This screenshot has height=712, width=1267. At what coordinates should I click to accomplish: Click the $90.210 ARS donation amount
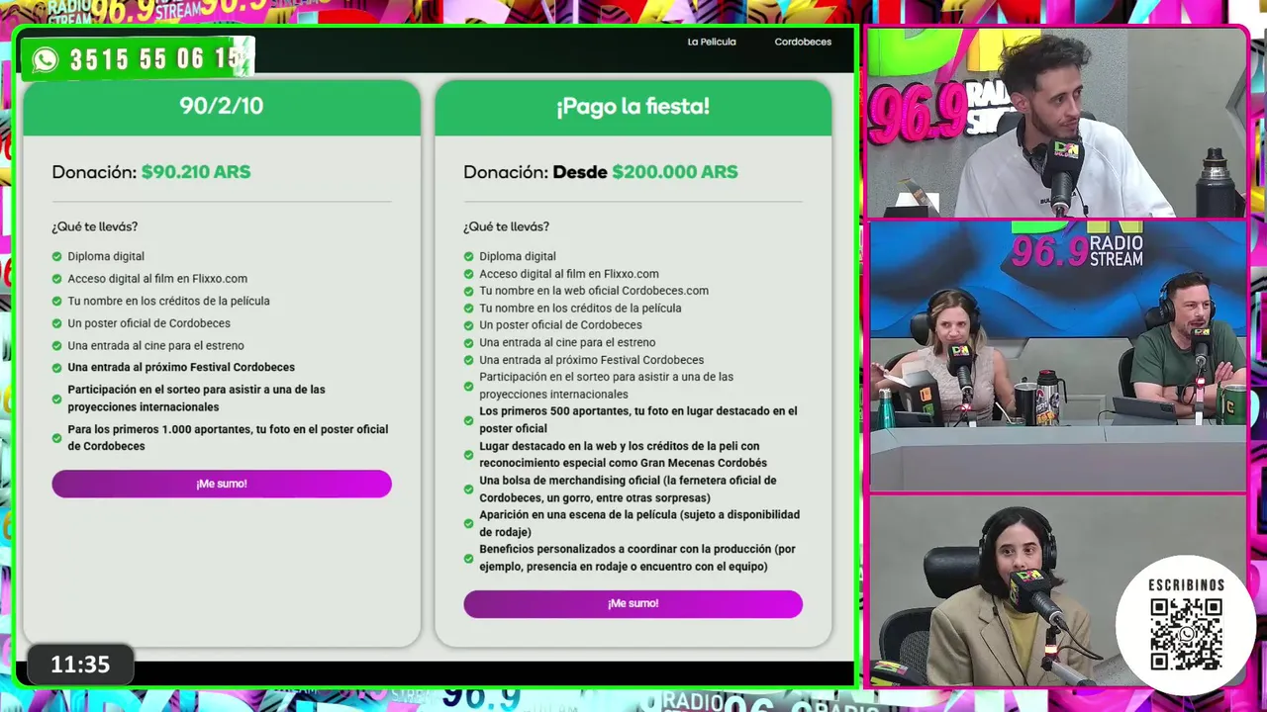coord(196,172)
